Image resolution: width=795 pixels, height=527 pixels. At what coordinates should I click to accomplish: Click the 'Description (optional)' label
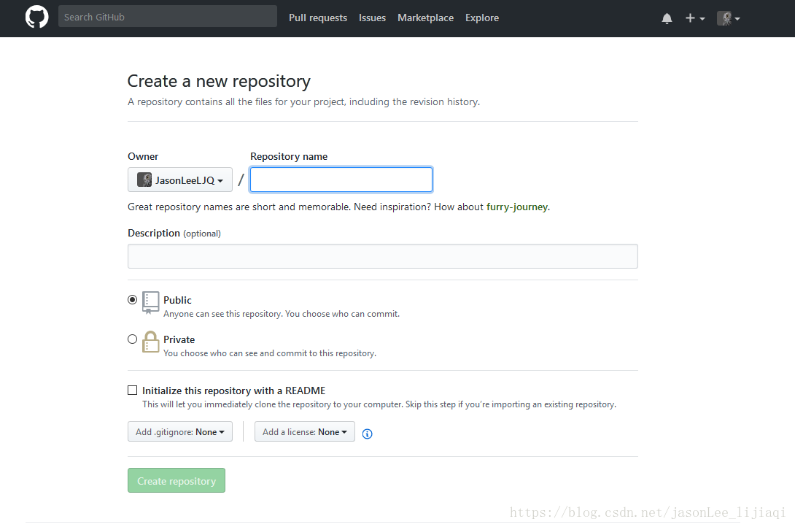174,234
